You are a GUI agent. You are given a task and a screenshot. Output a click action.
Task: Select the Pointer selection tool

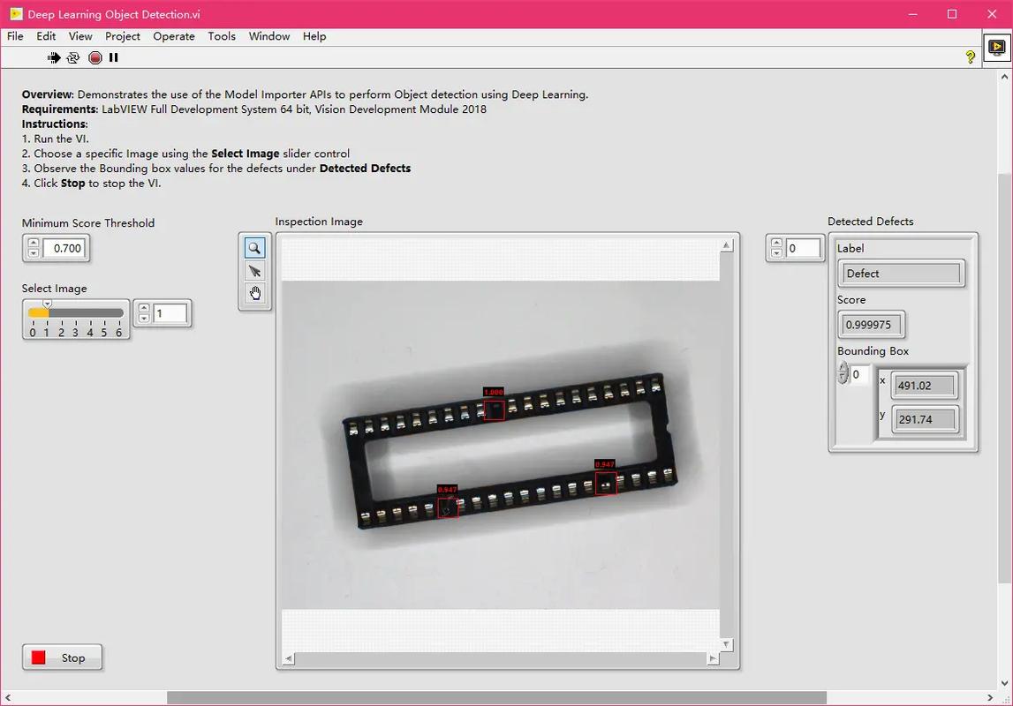(x=254, y=271)
